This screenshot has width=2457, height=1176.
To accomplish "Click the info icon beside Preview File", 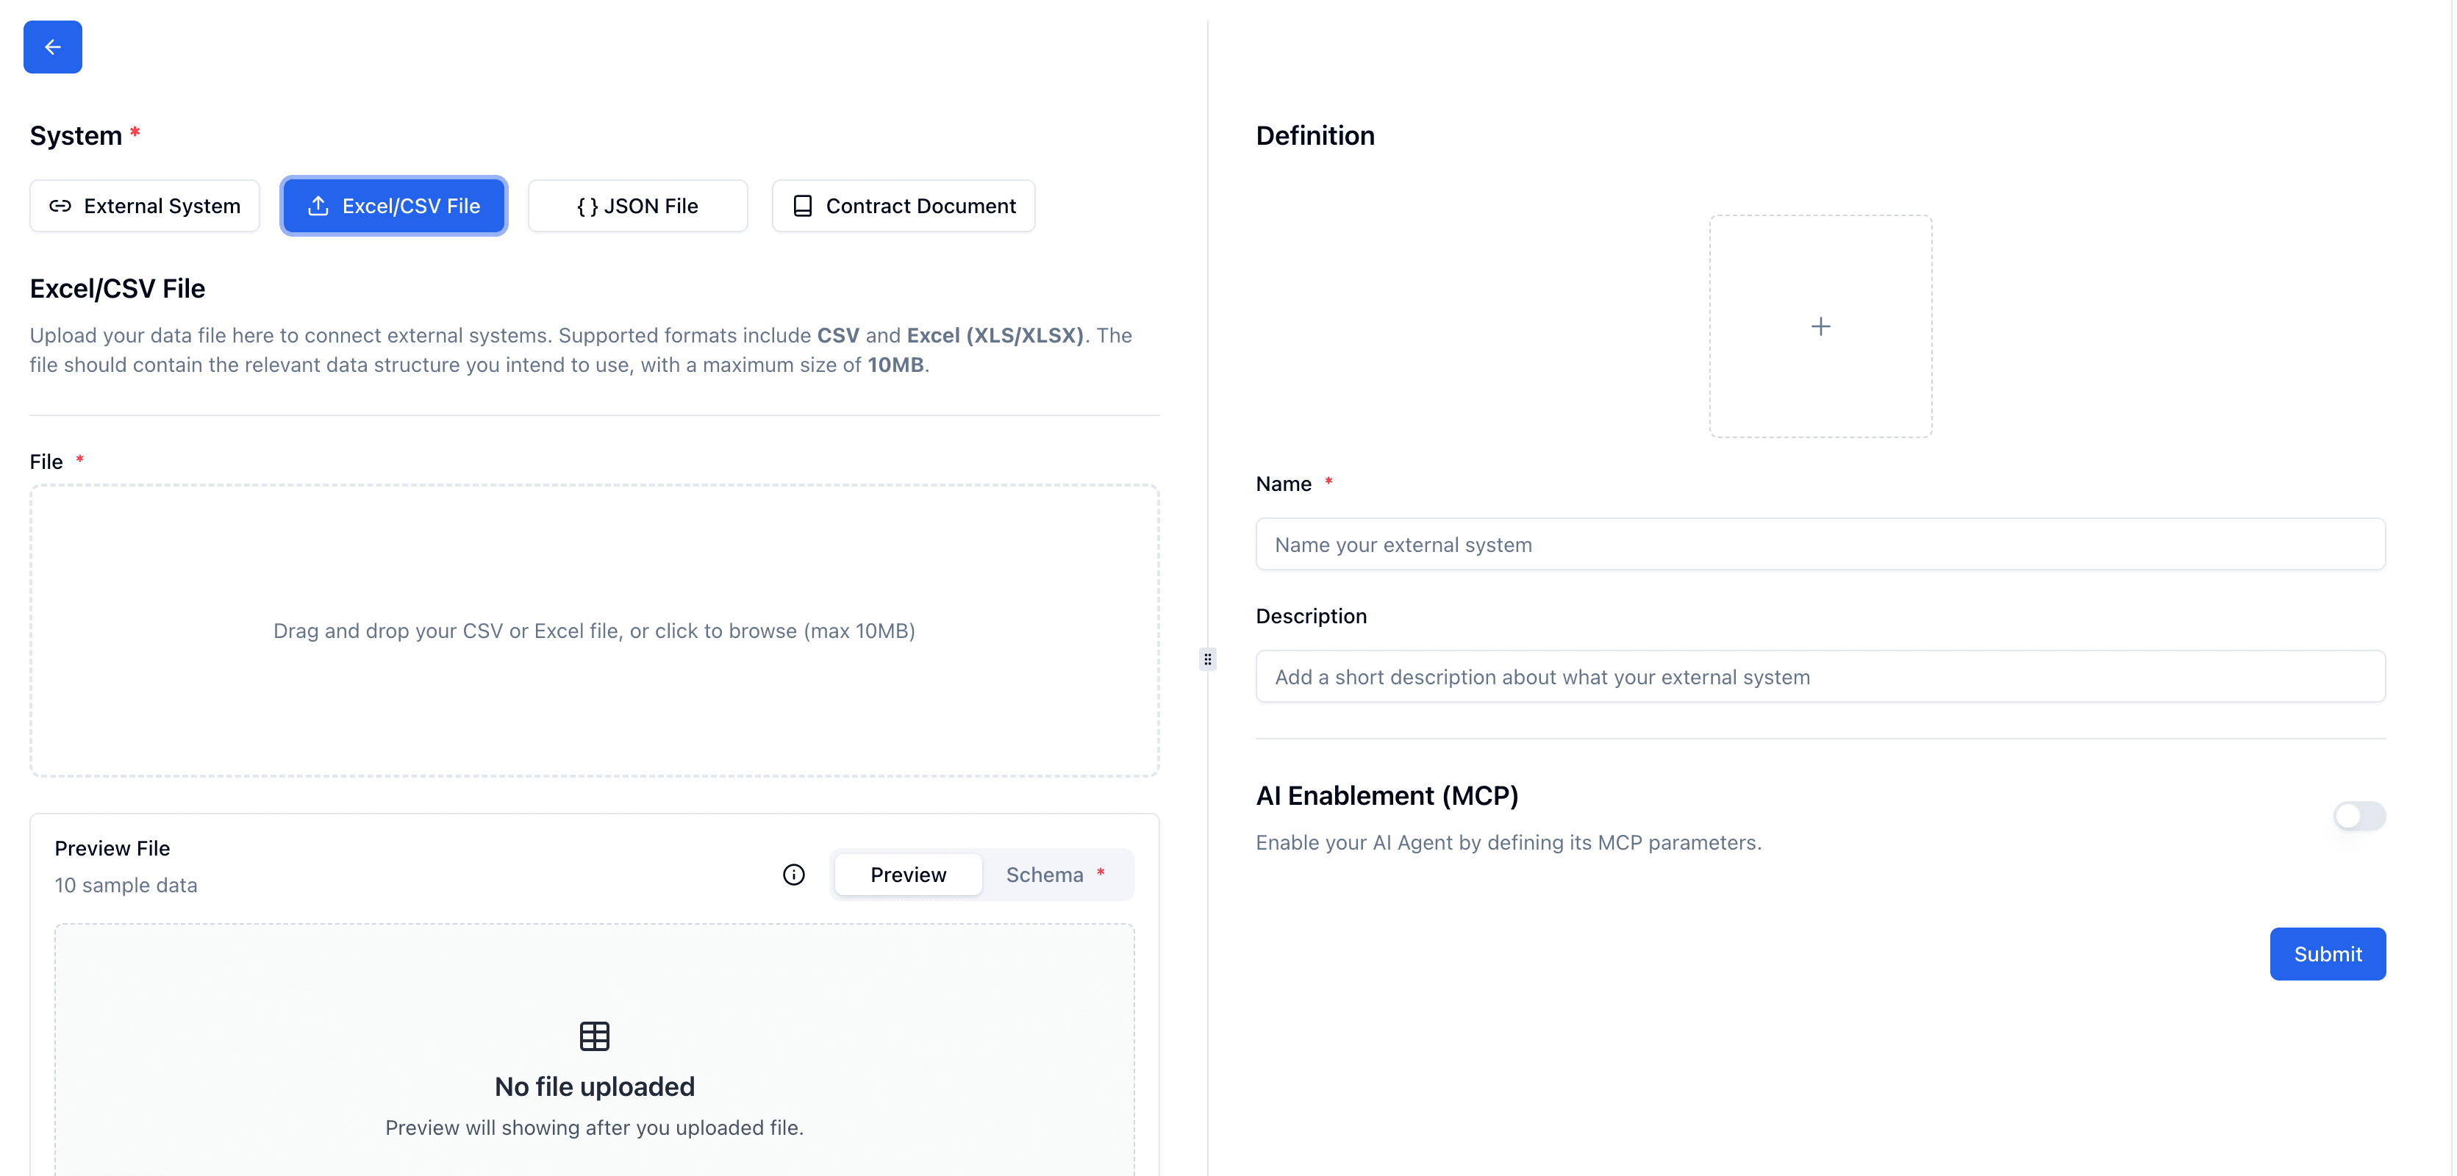I will click(x=793, y=875).
